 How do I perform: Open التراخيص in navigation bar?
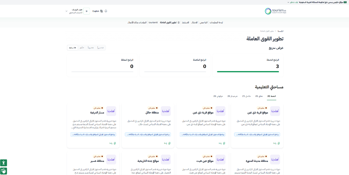tap(204, 22)
